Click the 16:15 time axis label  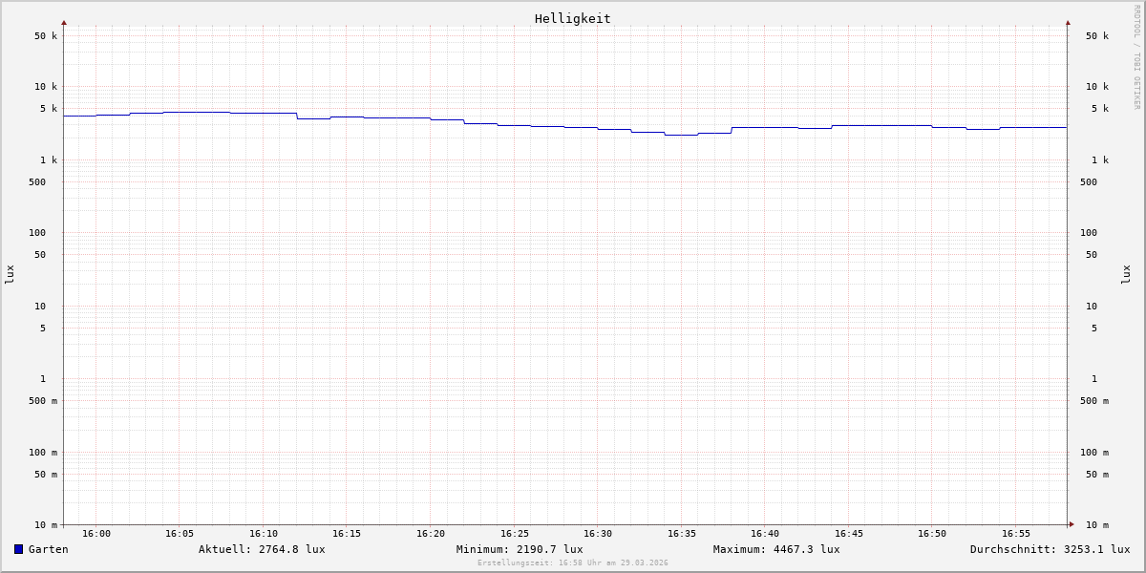[347, 534]
